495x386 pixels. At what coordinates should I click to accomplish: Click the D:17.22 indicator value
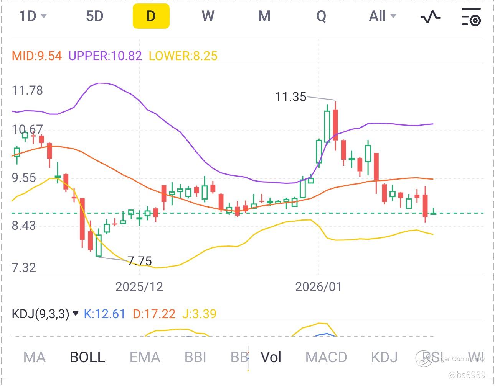[154, 314]
